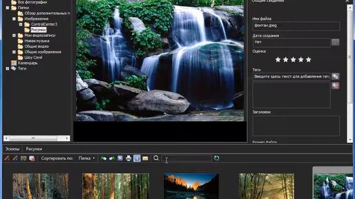Select the Общие изображения folder label
Viewport: 355px width, 199px height.
(x=43, y=52)
